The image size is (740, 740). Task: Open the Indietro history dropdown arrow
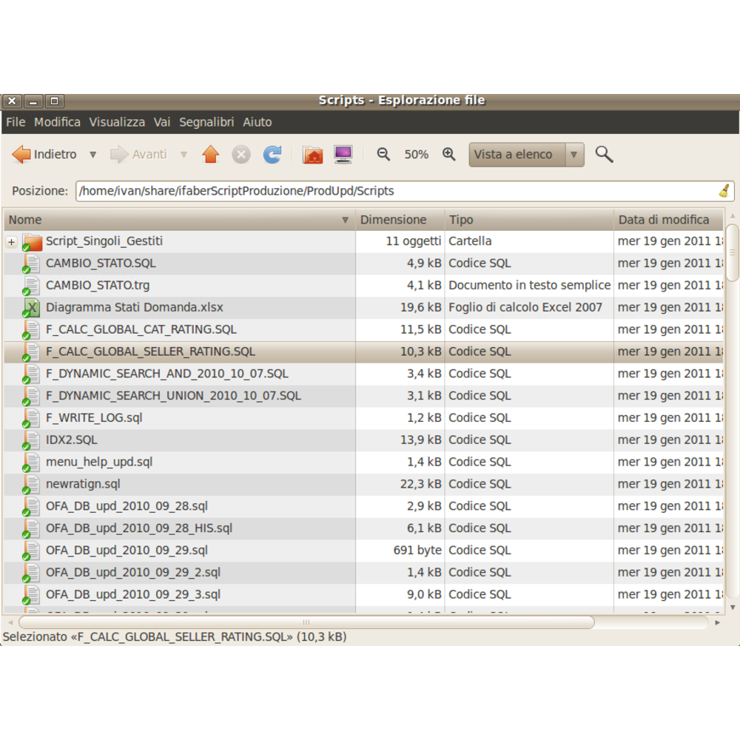point(92,155)
